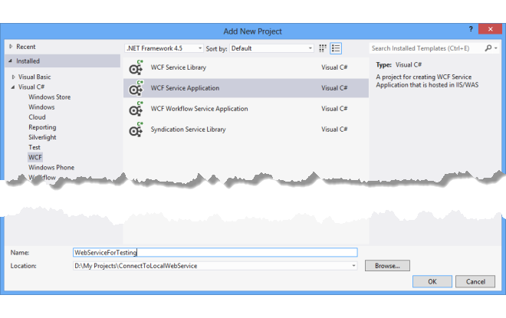This screenshot has height=318, width=506.
Task: Collapse the Visual C# node
Action: tap(13, 87)
